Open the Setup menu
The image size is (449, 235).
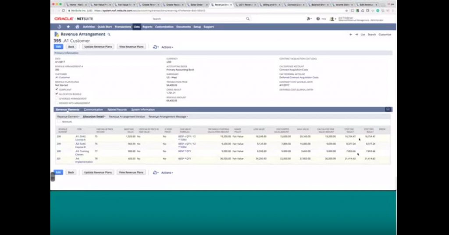click(x=197, y=27)
